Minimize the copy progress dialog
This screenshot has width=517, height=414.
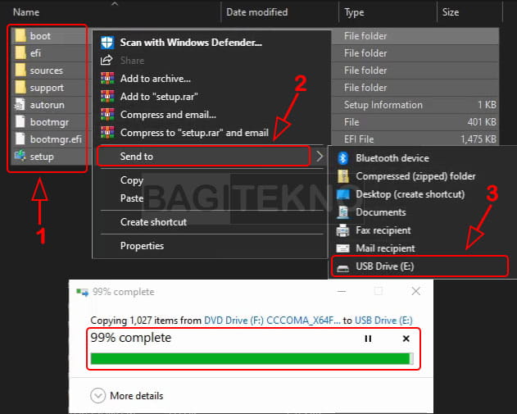[342, 291]
